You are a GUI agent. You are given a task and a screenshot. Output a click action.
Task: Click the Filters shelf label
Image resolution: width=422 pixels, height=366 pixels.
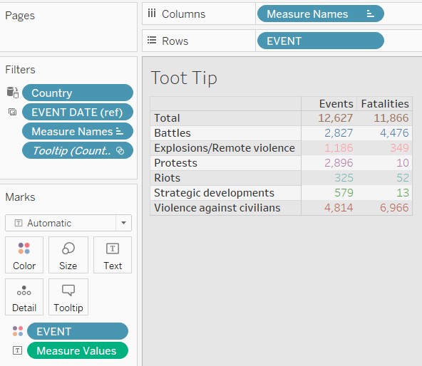click(x=20, y=70)
